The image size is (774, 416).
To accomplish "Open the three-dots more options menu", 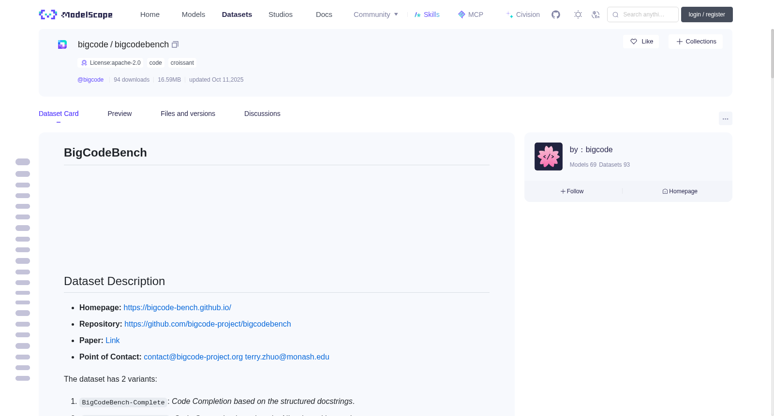I will [x=725, y=118].
